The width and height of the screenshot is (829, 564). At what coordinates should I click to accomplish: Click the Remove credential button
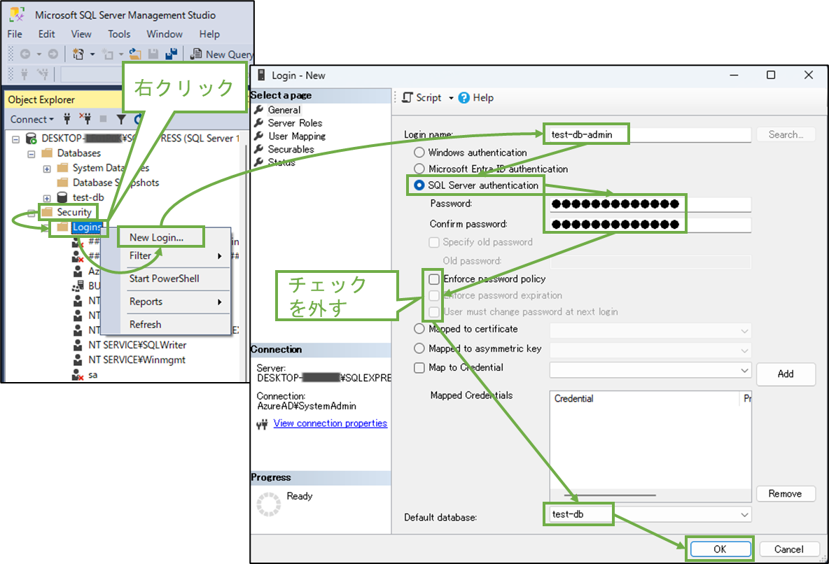pos(786,494)
